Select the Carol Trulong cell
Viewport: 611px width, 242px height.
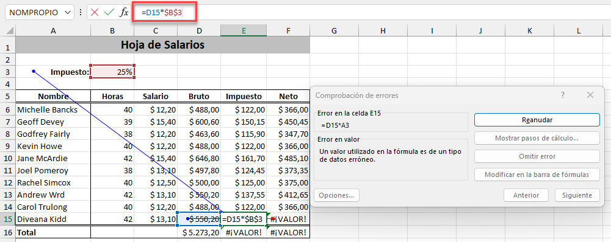(53, 207)
